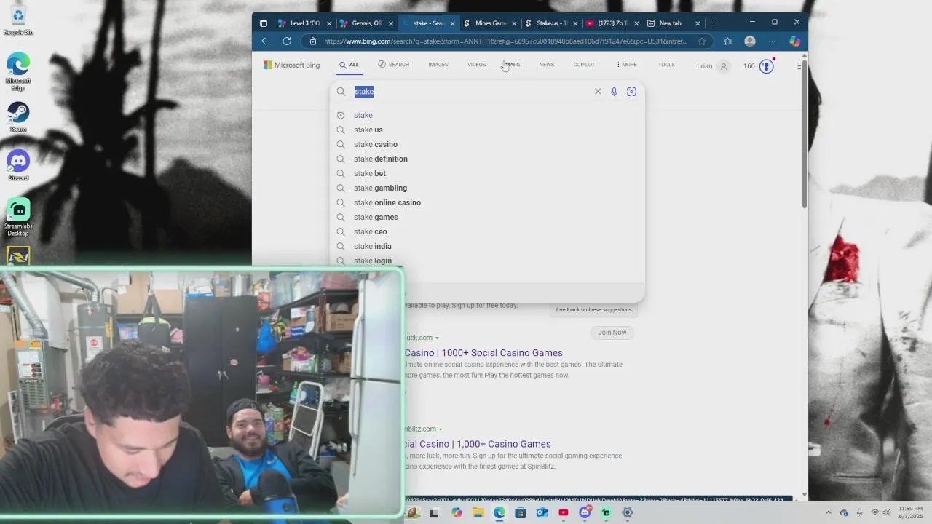This screenshot has height=524, width=932.
Task: Switch to the (1723) Zo YouTube tab
Action: coord(612,23)
